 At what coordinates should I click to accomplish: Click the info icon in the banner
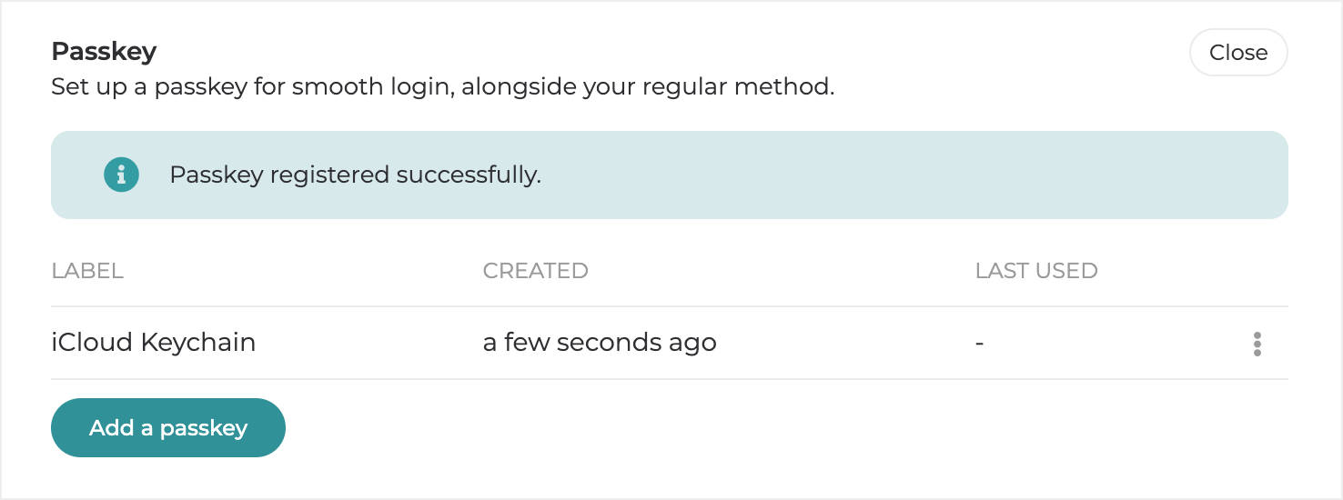[121, 175]
